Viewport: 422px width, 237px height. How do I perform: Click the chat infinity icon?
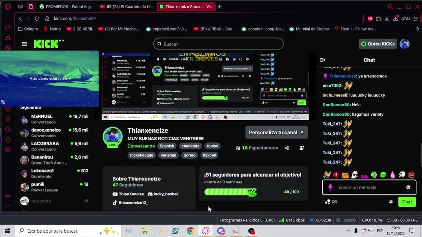point(335,202)
